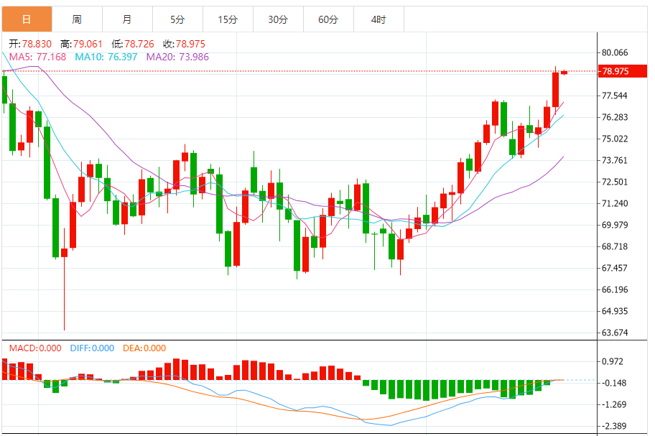Switch to the 周 weekly tab

pos(77,19)
